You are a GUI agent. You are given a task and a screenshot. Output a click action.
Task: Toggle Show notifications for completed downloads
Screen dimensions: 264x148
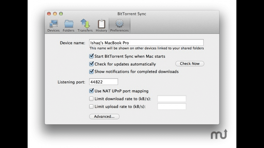click(x=91, y=71)
